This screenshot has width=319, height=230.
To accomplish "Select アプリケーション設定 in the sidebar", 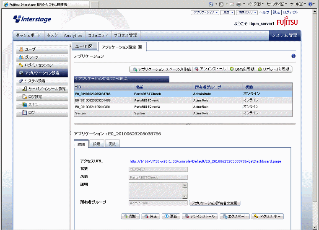I will click(x=42, y=73).
